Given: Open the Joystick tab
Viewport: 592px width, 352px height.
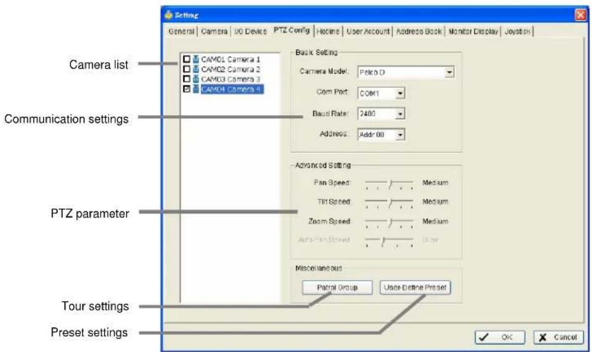Looking at the screenshot, I should 517,31.
